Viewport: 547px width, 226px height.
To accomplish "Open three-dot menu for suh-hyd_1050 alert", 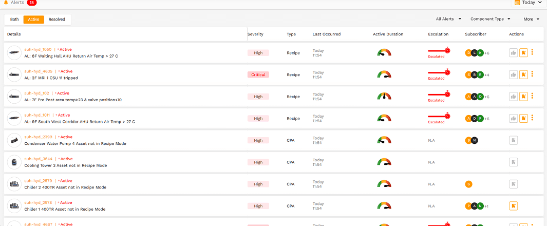I will [x=532, y=52].
